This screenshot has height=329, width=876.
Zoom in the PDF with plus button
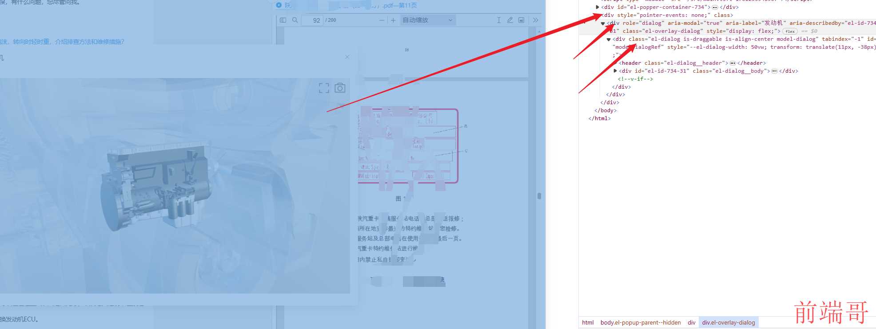[x=393, y=20]
